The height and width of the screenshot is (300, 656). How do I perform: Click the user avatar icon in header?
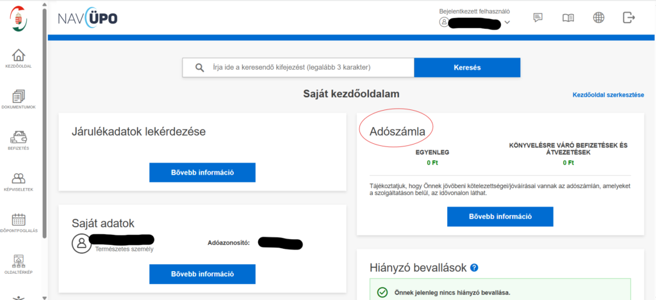444,22
